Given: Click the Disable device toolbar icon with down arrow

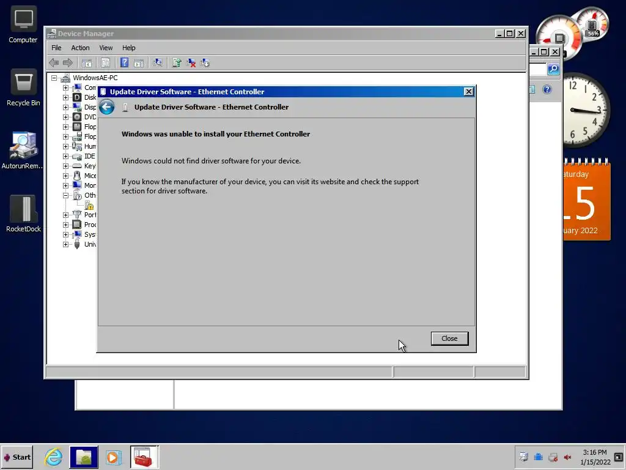Looking at the screenshot, I should 205,62.
